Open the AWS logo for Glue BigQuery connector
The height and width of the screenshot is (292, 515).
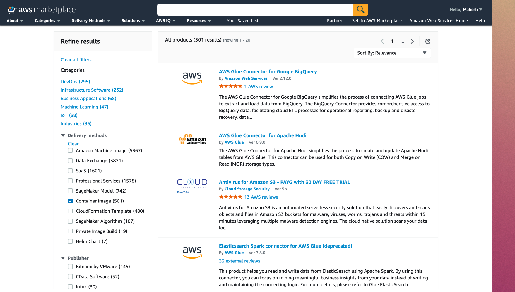coord(192,78)
